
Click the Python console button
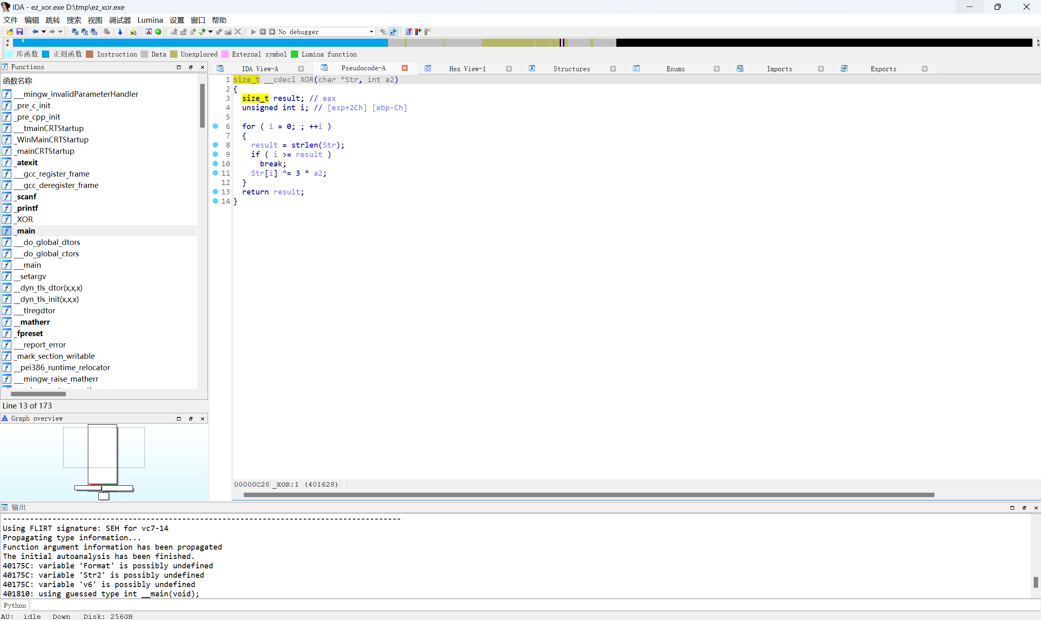[x=15, y=605]
